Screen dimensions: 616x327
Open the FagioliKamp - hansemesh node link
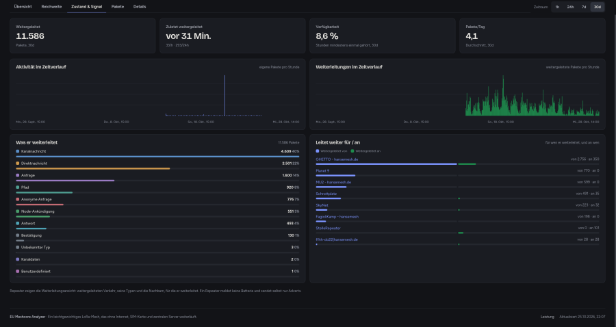(x=337, y=216)
